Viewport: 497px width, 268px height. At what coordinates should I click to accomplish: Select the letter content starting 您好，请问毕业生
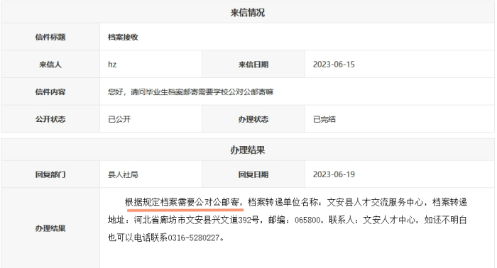click(x=190, y=92)
